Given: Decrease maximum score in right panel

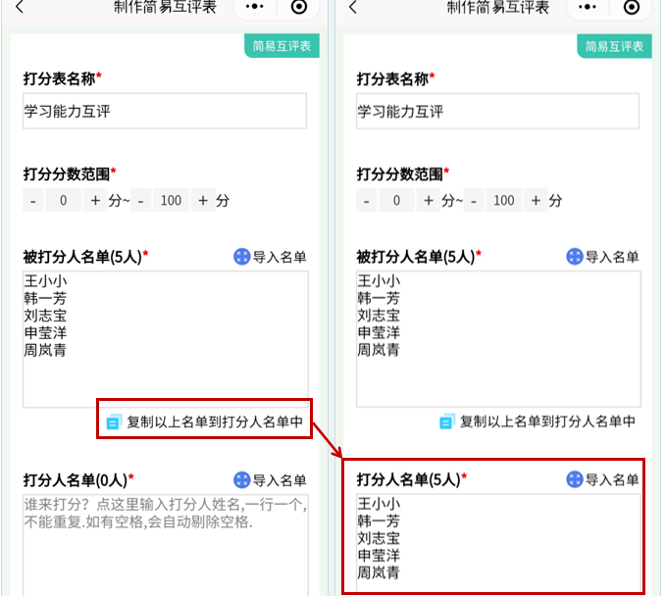Looking at the screenshot, I should [474, 200].
